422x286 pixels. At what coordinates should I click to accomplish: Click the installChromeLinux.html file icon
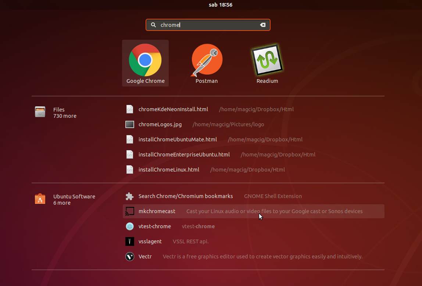point(130,170)
